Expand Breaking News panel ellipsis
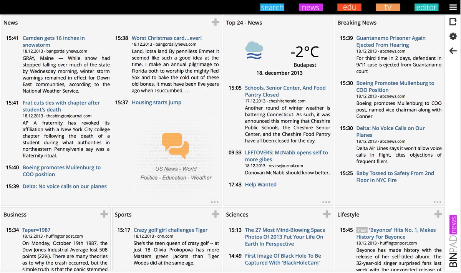This screenshot has height=273, width=461. pos(437,202)
